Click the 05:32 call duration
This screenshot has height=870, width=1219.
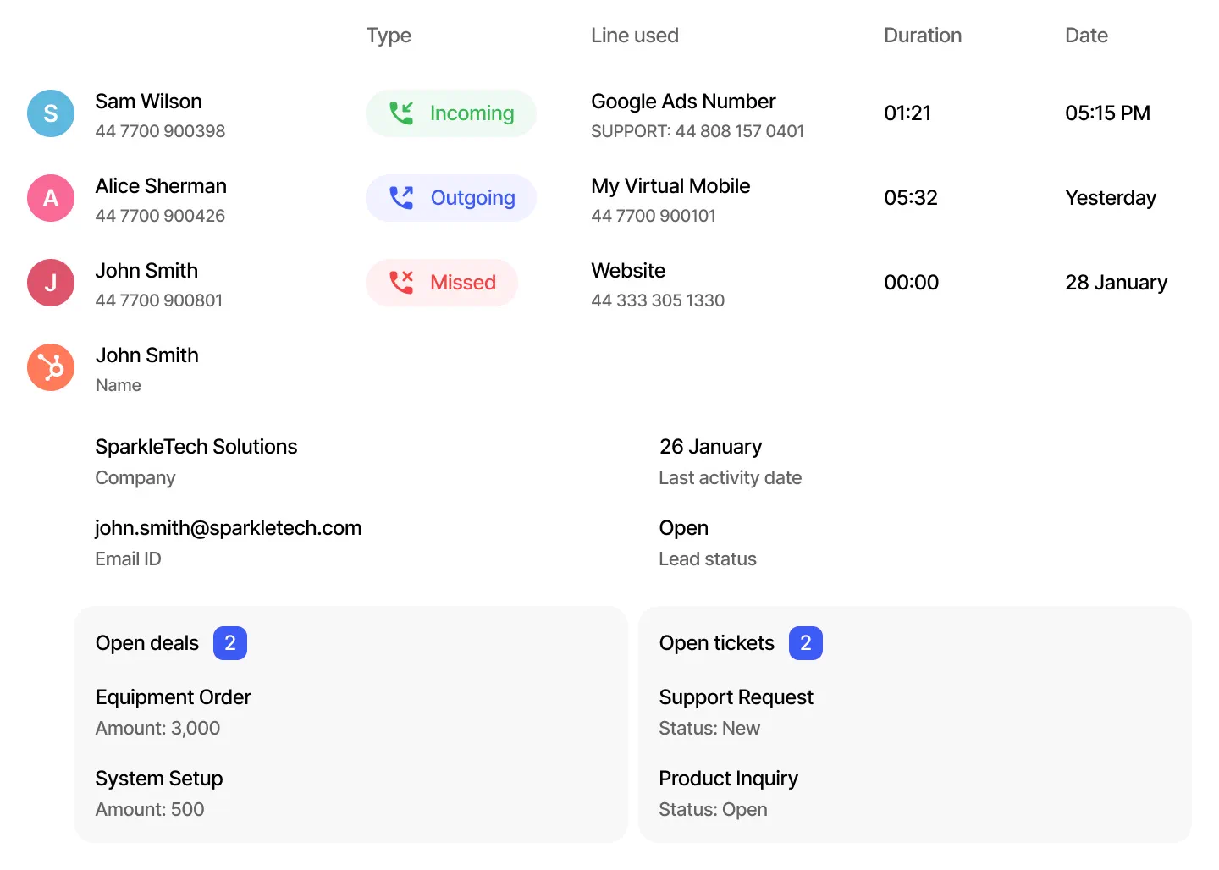coord(911,198)
